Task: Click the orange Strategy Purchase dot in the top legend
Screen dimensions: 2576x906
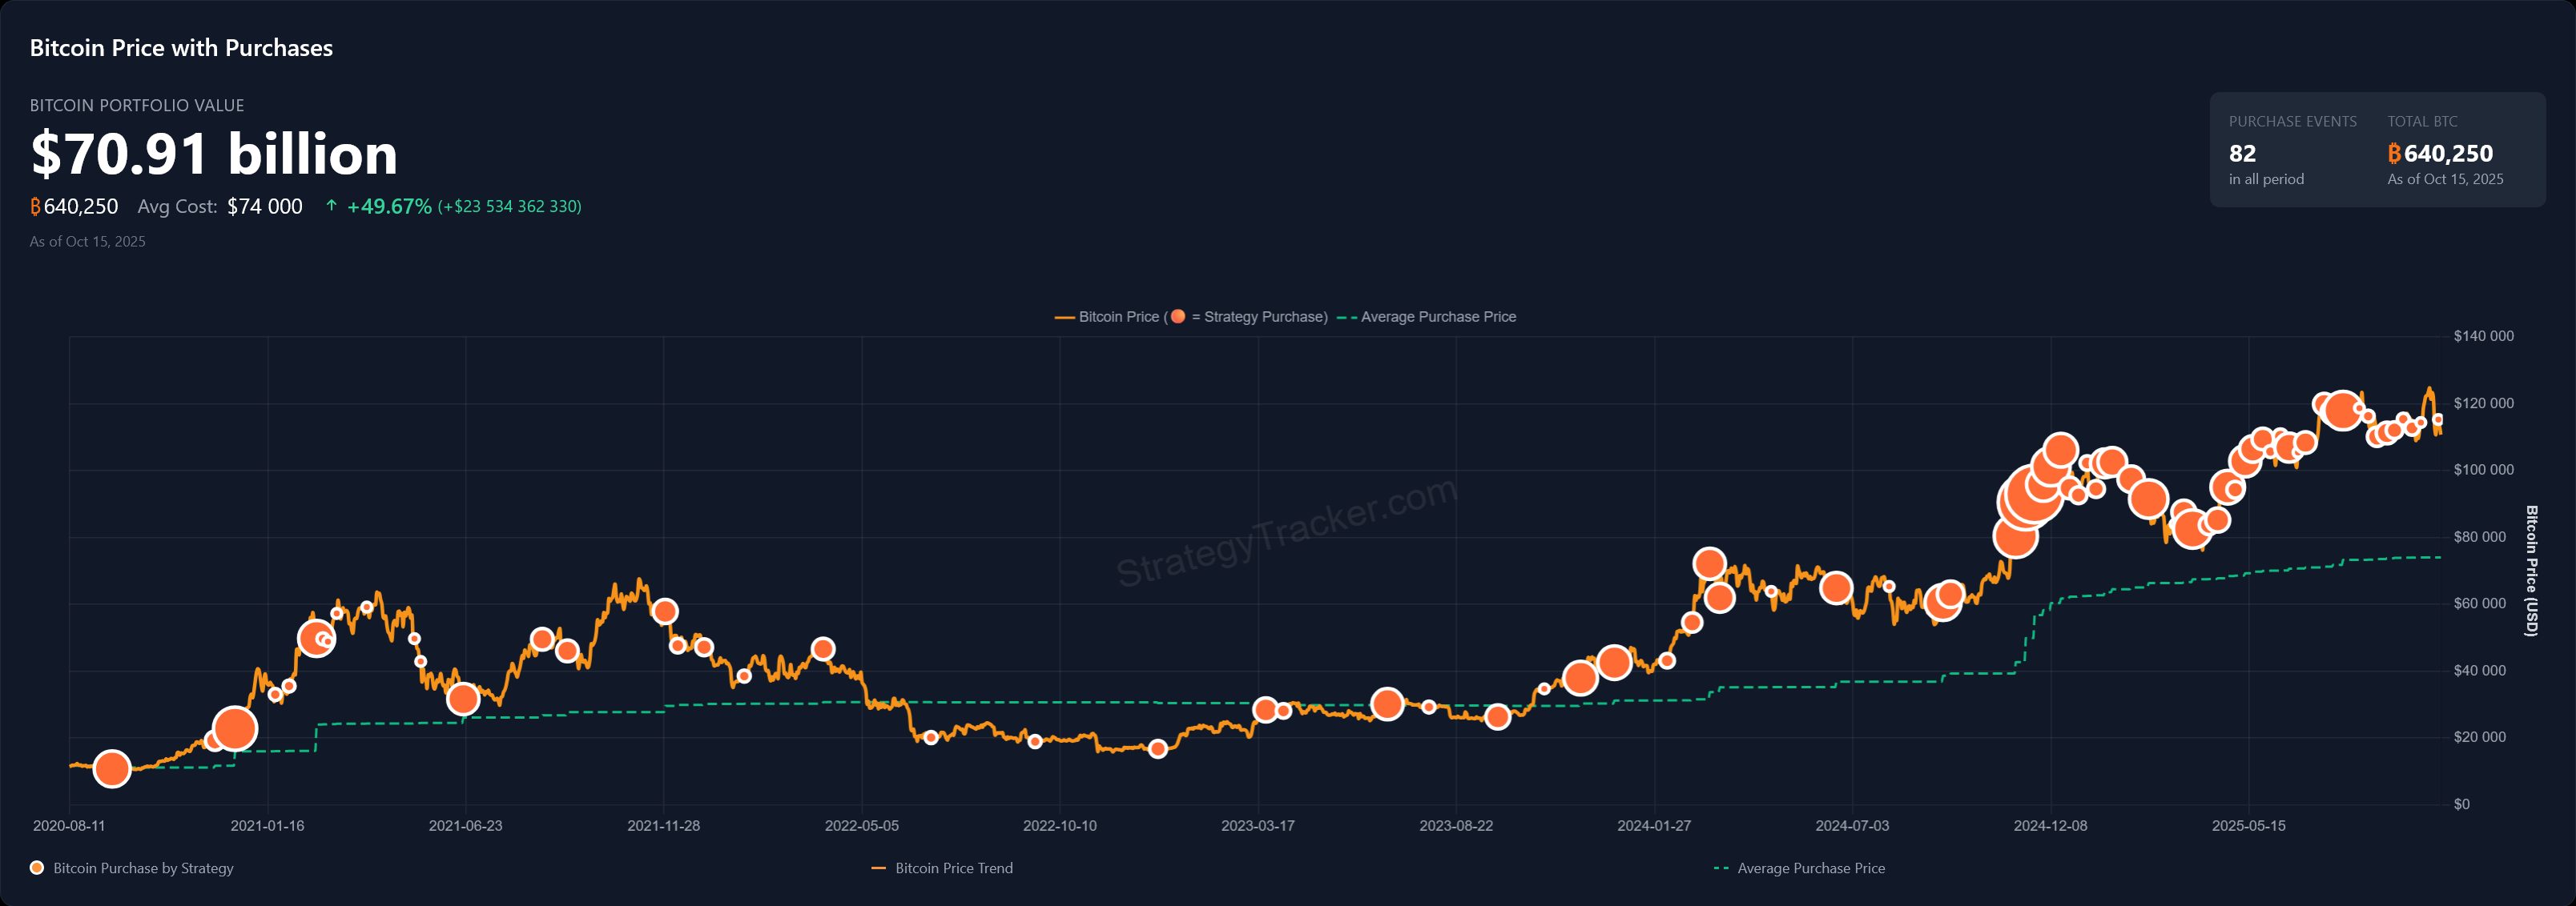Action: point(1180,315)
